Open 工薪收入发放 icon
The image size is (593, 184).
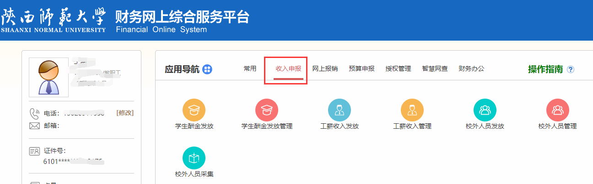pos(340,110)
